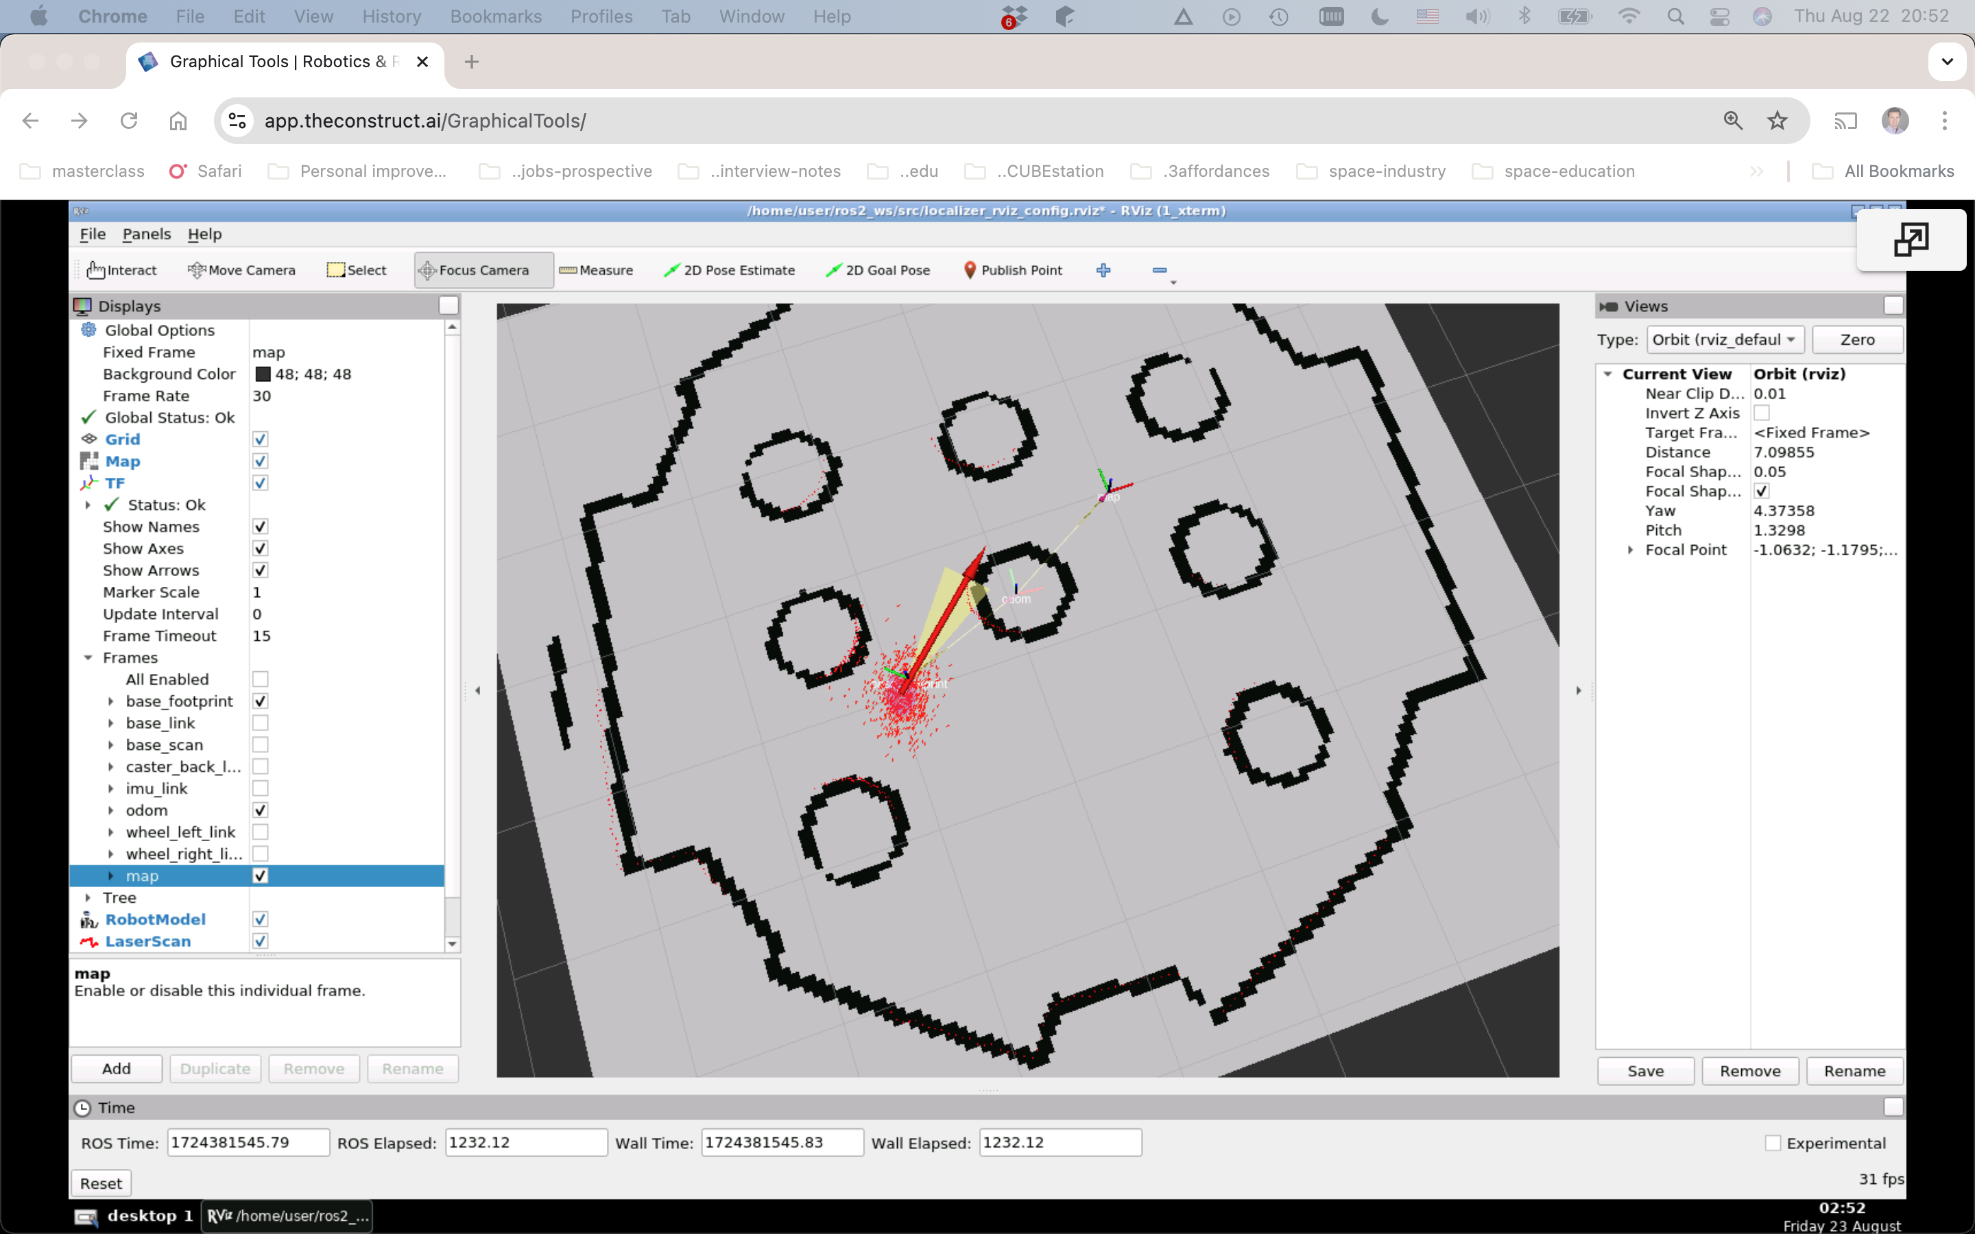Image resolution: width=1975 pixels, height=1234 pixels.
Task: Activate the Select tool
Action: 357,270
